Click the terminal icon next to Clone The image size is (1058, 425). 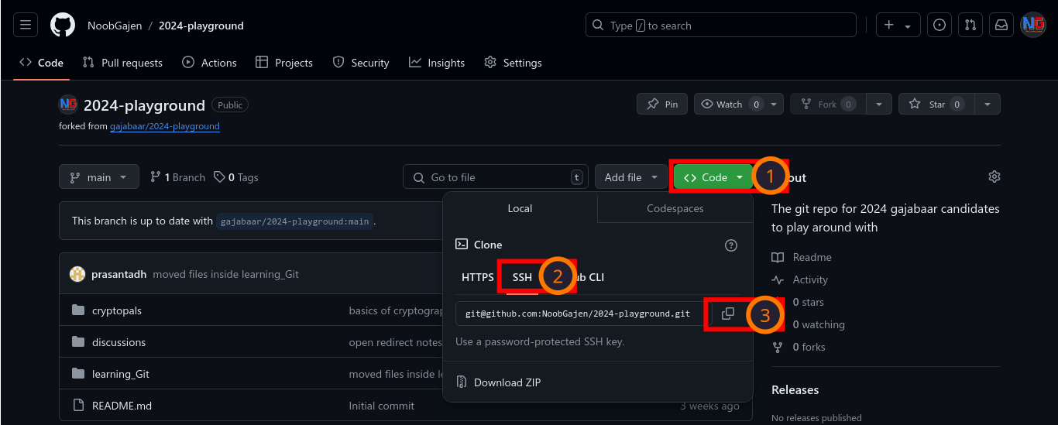(462, 245)
